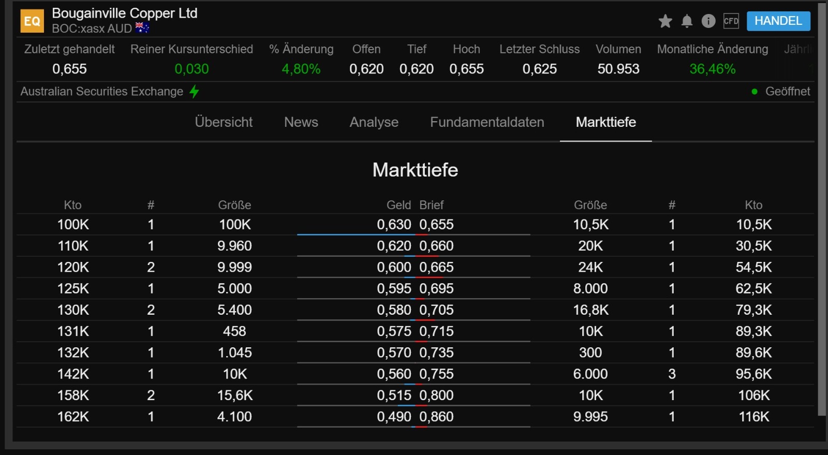Select the Markttiefe tab
The height and width of the screenshot is (455, 828).
click(606, 122)
